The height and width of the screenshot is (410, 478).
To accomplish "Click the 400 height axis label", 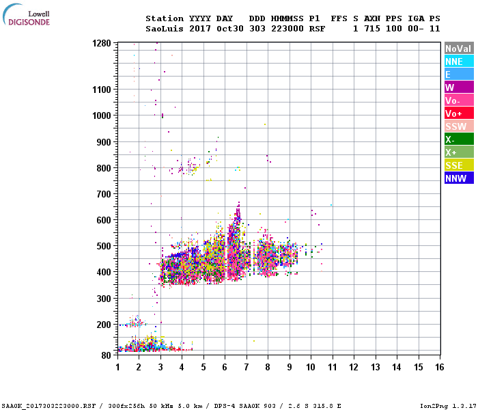I will click(x=104, y=272).
